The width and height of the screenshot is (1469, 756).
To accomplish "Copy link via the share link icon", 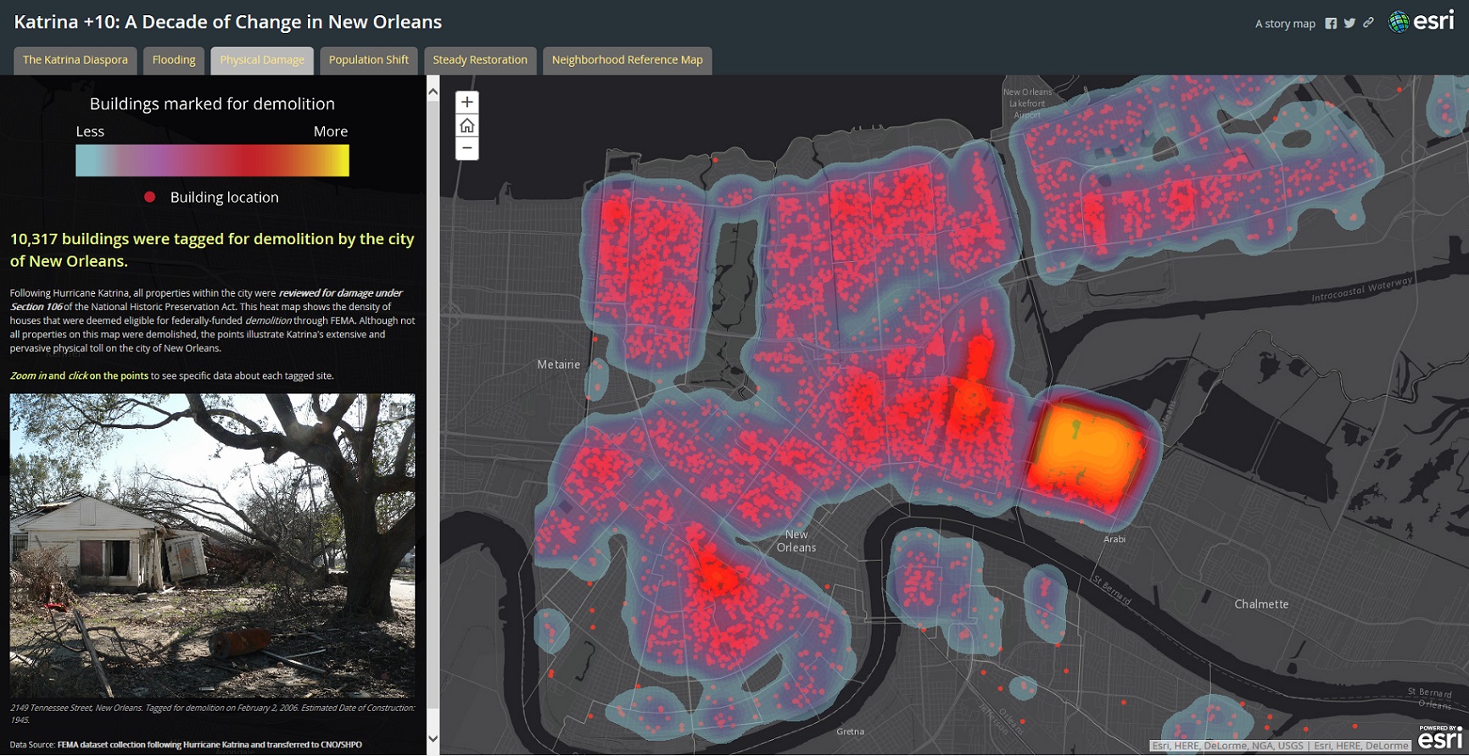I will pyautogui.click(x=1368, y=24).
